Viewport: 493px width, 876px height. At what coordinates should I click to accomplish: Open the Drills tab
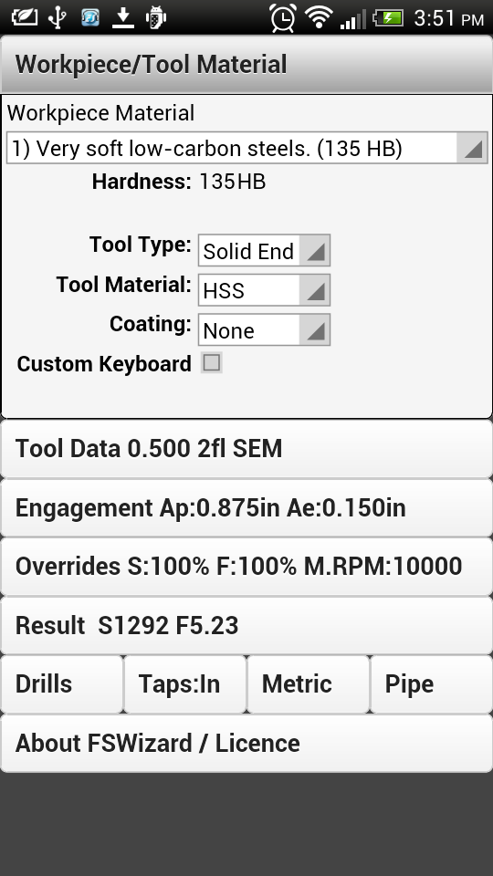(x=61, y=684)
